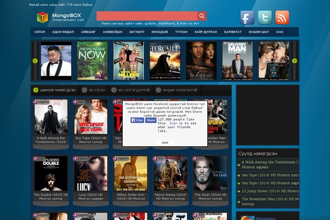This screenshot has height=220, width=330.
Task: Open We're the Millers poster in carousel
Action: tap(129, 61)
